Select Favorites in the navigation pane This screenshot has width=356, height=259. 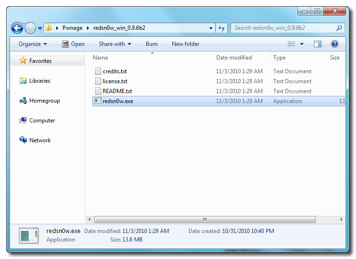click(x=47, y=60)
